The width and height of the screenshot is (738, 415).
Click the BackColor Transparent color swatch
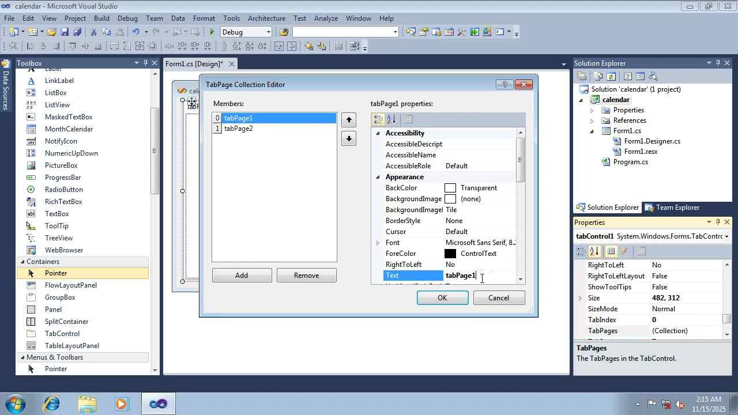(450, 188)
